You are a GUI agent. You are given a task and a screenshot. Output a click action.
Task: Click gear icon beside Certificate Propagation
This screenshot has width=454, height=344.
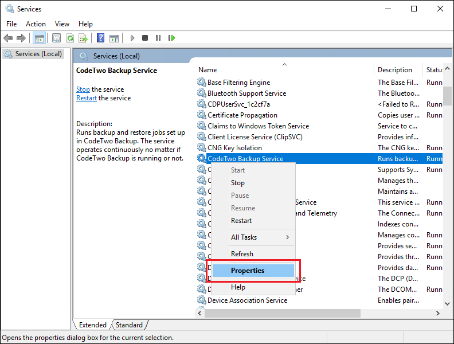(x=202, y=115)
